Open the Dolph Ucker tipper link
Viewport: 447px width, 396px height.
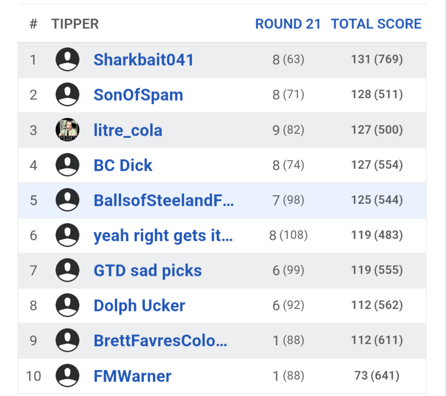pos(139,306)
